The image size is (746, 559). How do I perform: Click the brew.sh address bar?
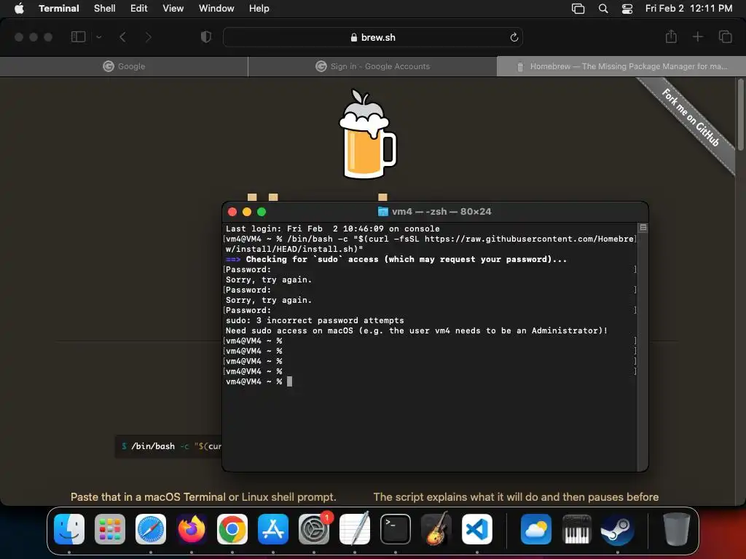coord(373,37)
